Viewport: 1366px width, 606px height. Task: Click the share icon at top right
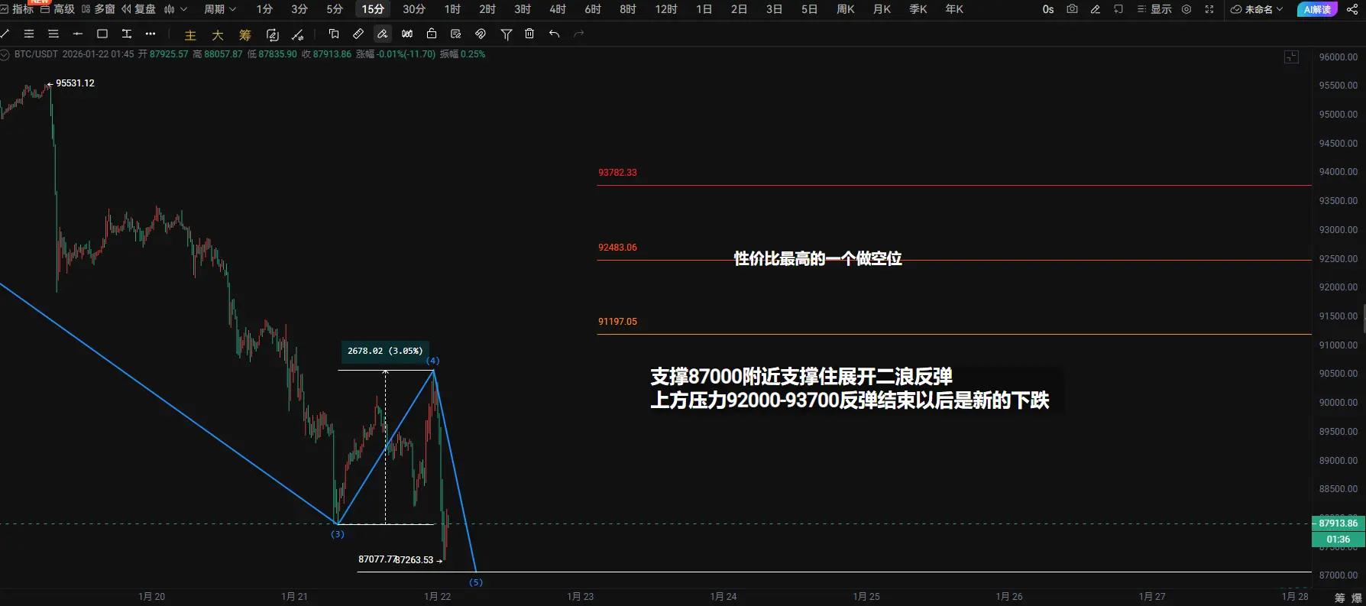[1352, 9]
